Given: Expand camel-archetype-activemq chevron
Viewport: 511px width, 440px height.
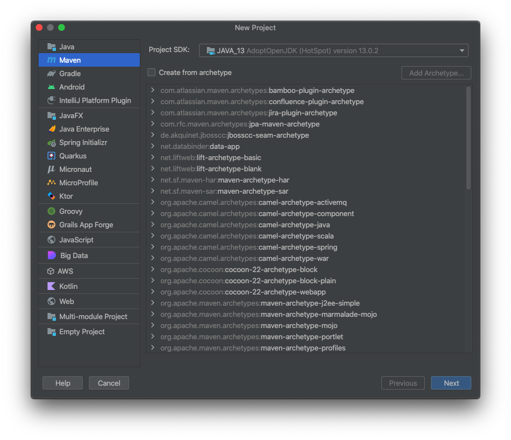Looking at the screenshot, I should tap(153, 202).
